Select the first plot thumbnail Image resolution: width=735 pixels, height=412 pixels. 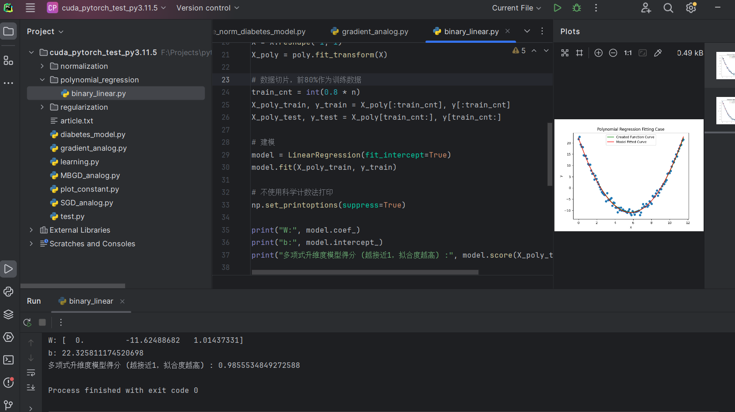pos(725,66)
